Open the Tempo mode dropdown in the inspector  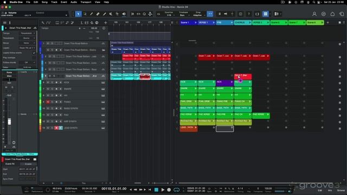(x=27, y=33)
